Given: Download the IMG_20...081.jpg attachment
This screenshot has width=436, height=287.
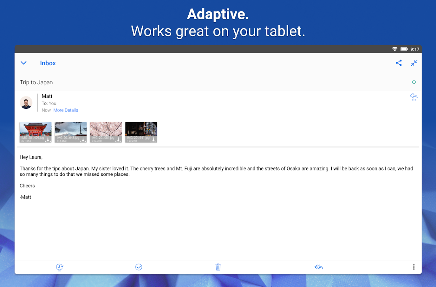Looking at the screenshot, I should pos(118,140).
